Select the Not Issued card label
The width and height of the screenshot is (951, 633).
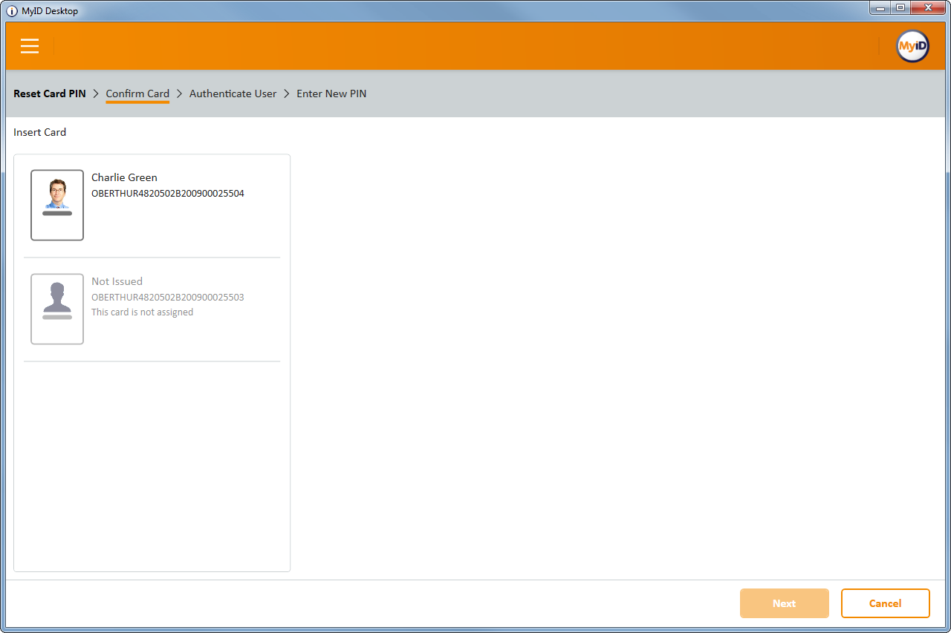coord(117,281)
